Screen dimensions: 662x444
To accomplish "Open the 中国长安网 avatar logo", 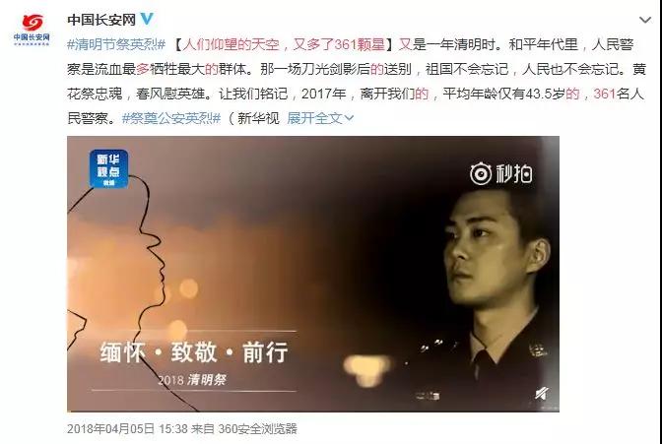I will pos(32,30).
